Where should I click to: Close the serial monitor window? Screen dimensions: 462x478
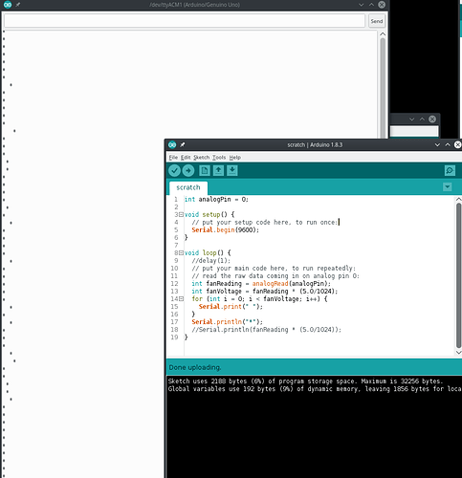(x=382, y=5)
